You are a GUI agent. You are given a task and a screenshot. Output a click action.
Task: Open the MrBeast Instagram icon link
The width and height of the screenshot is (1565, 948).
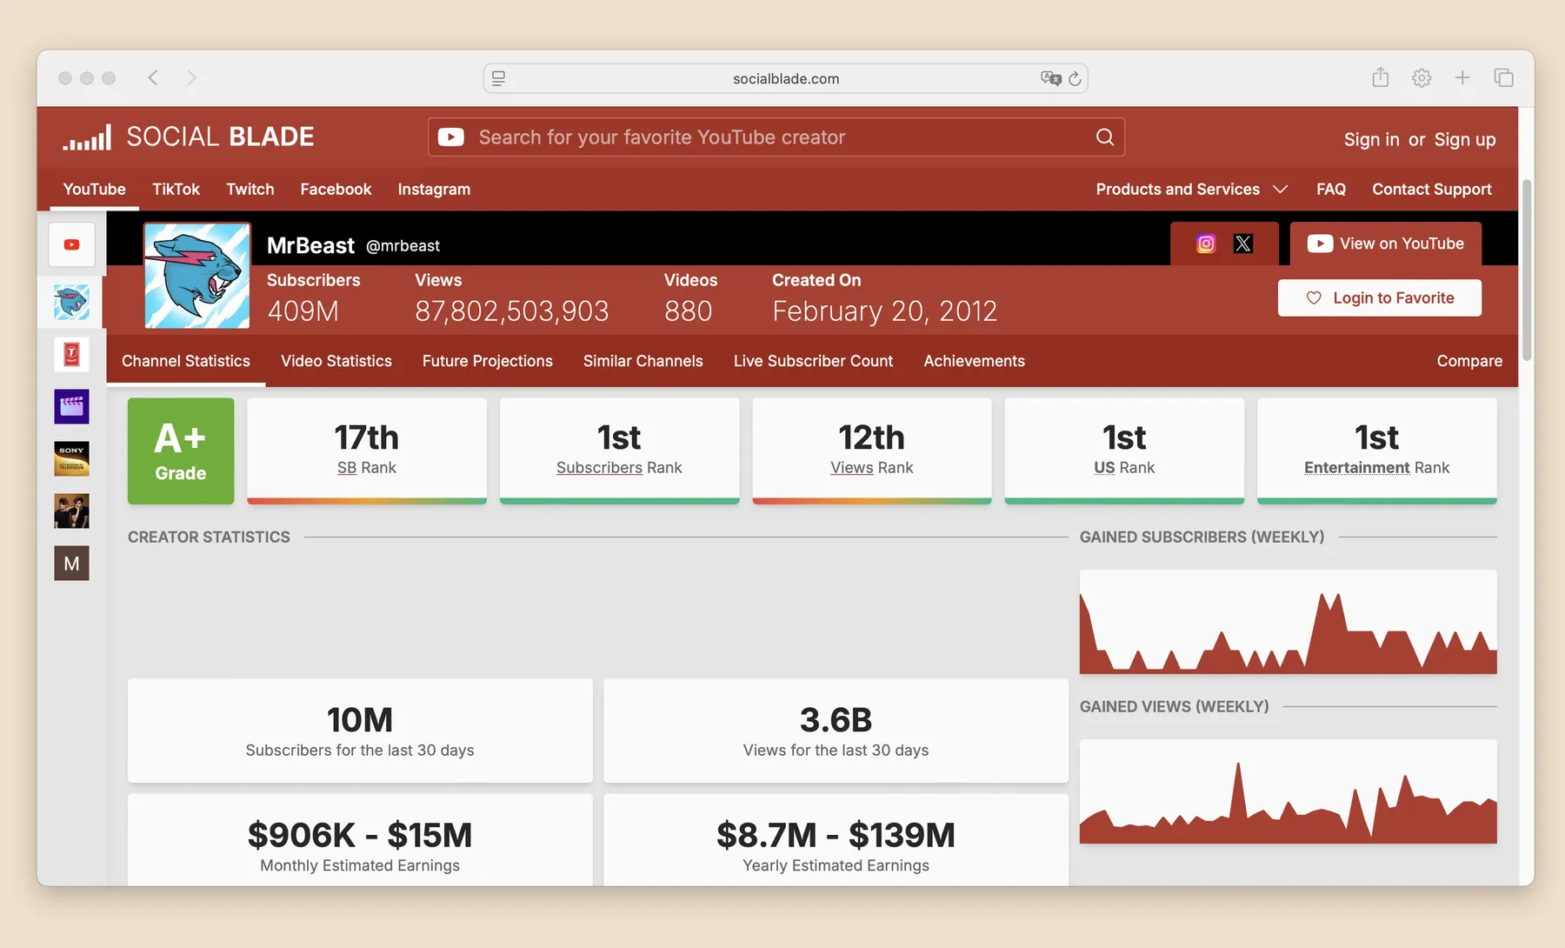(1206, 244)
